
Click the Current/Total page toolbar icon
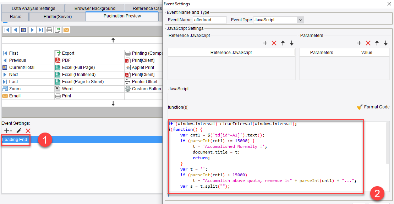pos(24,30)
